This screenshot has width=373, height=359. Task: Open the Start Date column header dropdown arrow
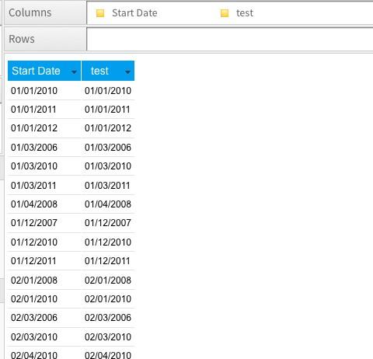pyautogui.click(x=74, y=71)
